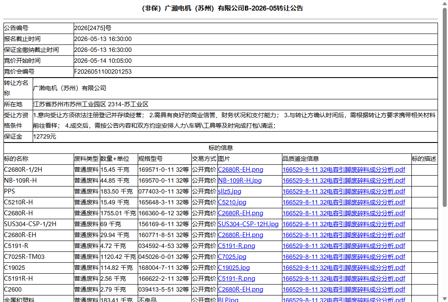Open analysis PDF in C5191-R row

point(344,246)
